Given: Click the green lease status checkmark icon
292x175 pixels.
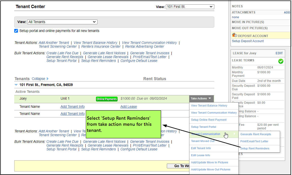Looking at the screenshot, I should pyautogui.click(x=281, y=61).
